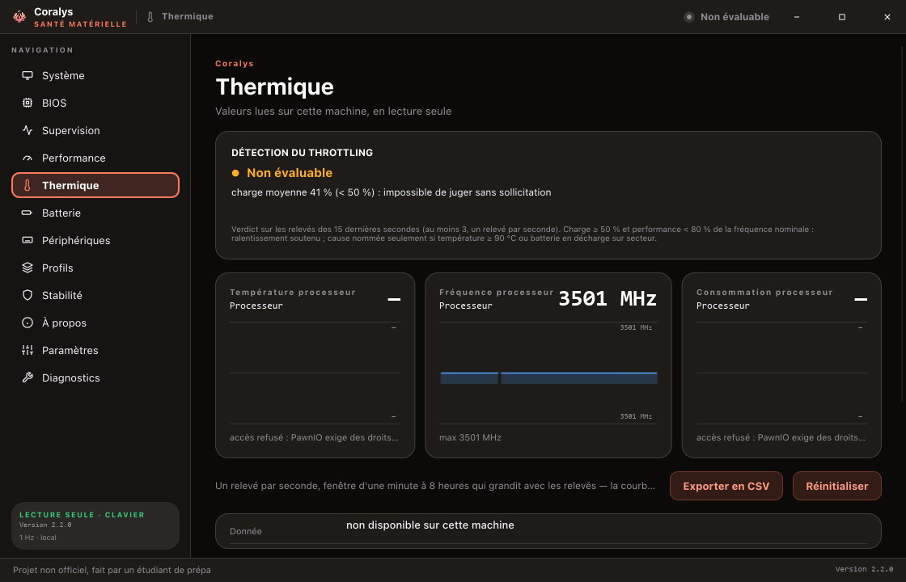Viewport: 906px width, 582px height.
Task: Open Supervision in the navigation
Action: (x=95, y=130)
